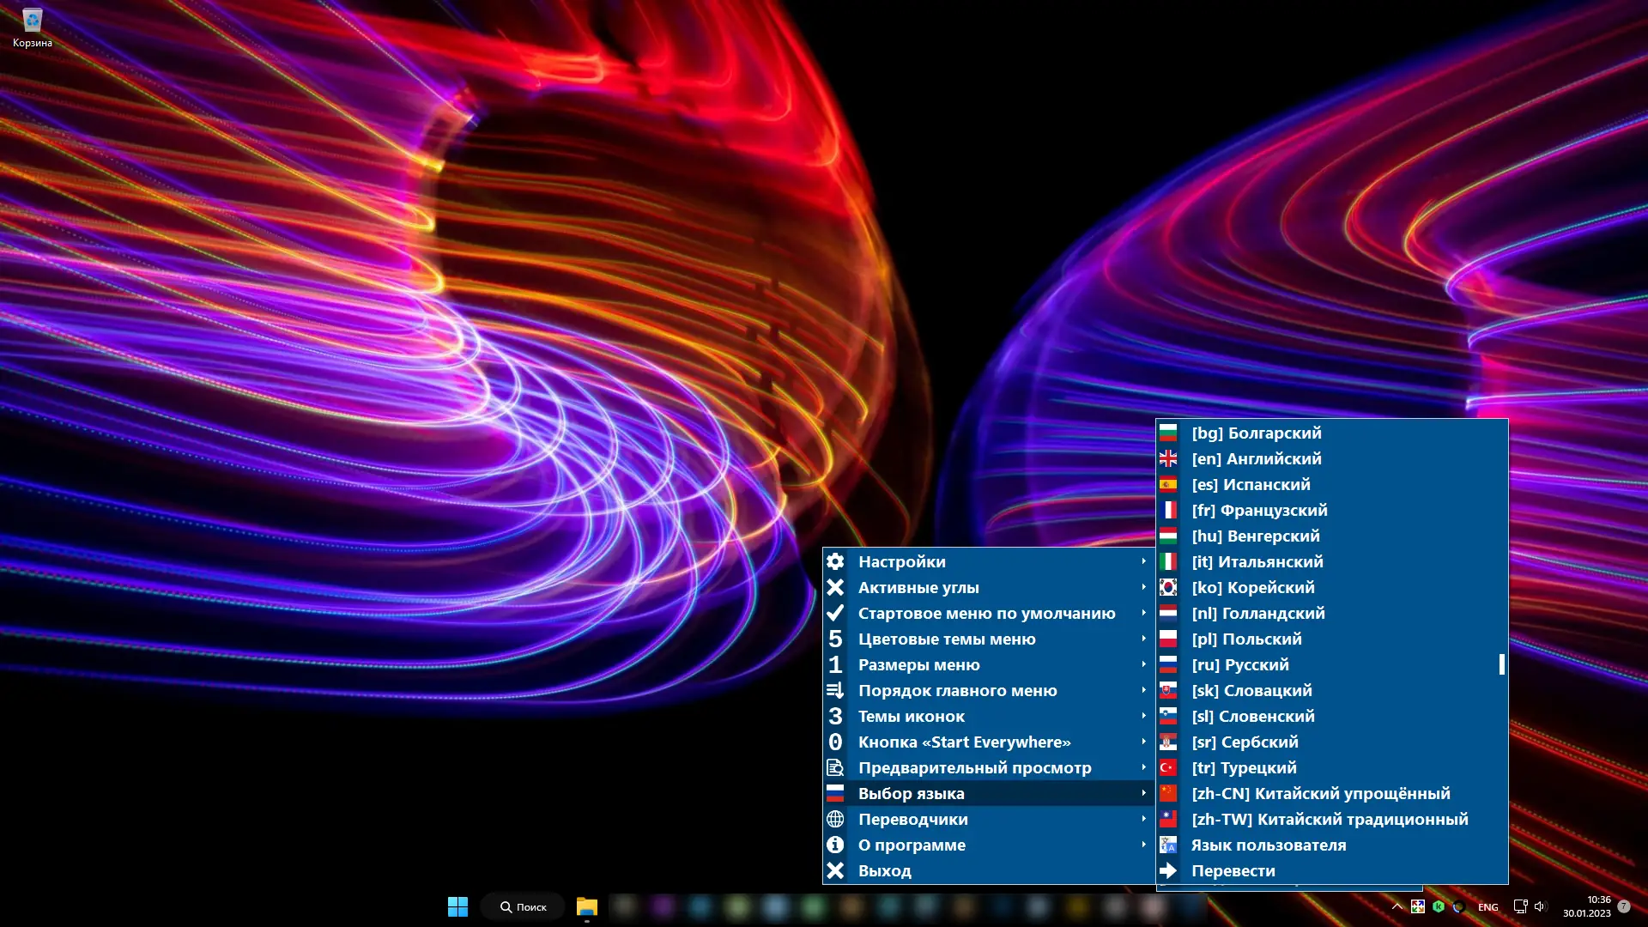Expand the Цветовые темы меню submenu arrow

[x=1143, y=639]
